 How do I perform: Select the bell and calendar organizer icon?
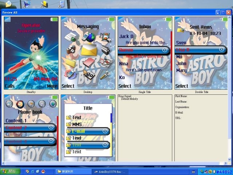(x=89, y=74)
